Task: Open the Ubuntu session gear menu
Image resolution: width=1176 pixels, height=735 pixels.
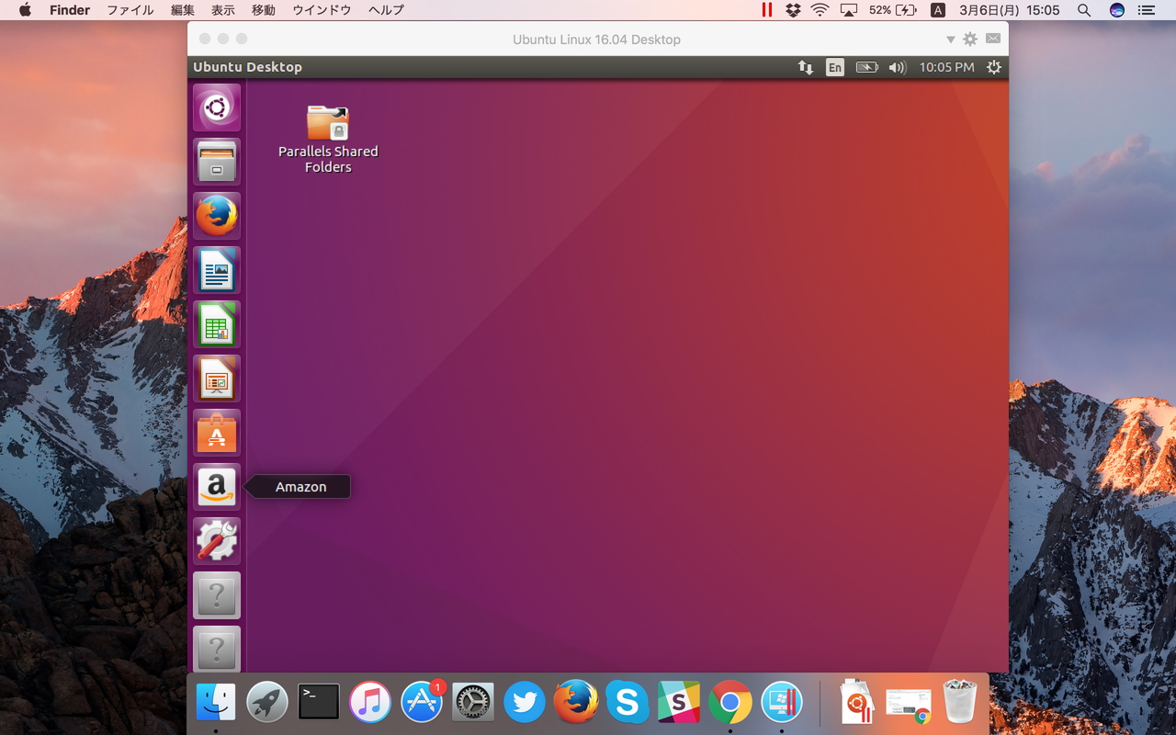Action: click(x=993, y=67)
